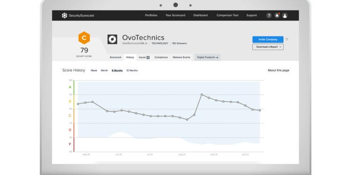
Task: Open the user profile avatar icon
Action: pos(285,15)
